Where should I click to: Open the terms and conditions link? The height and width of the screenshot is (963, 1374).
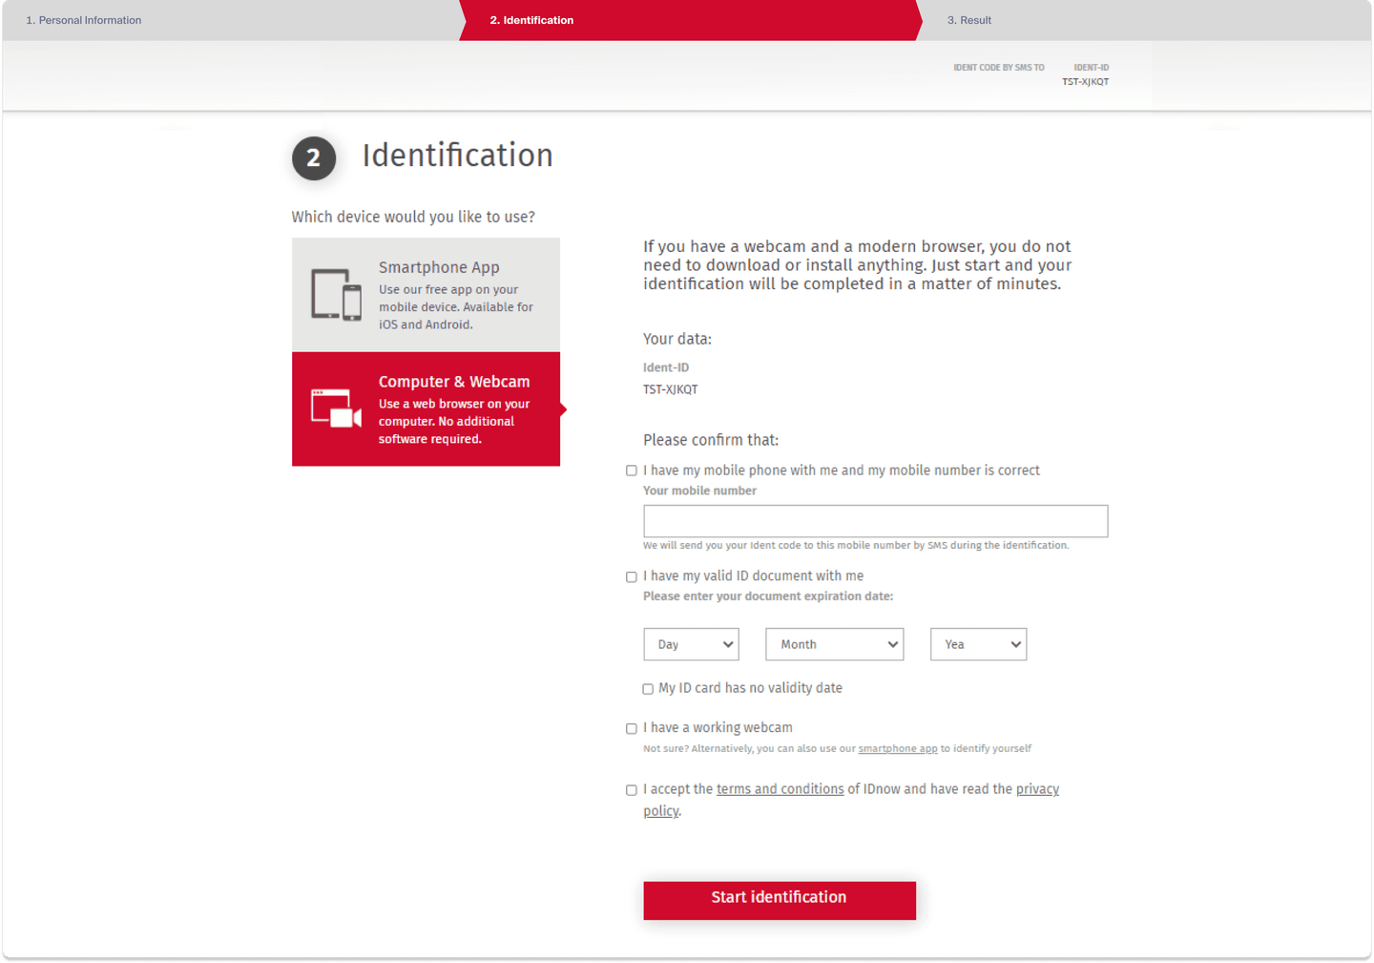click(780, 789)
